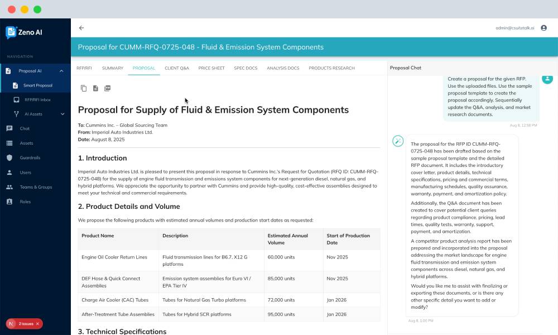Open the PRICE SHEET tab
Screen dimensions: 558x335
pos(211,68)
